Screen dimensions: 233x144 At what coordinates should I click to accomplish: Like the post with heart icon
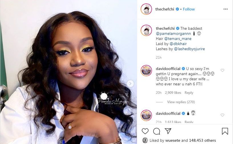145,131
